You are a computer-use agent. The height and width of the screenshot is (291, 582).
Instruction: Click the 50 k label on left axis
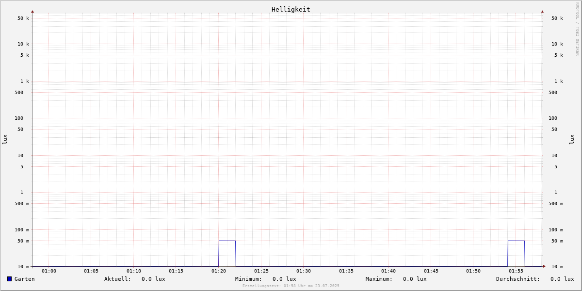pos(23,18)
